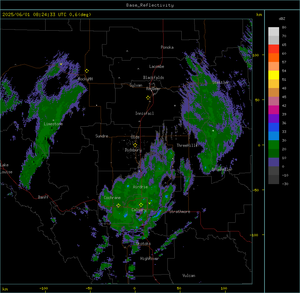The height and width of the screenshot is (293, 300).
Task: Pick the magenta swatch in the dBZ legend
Action: click(274, 110)
